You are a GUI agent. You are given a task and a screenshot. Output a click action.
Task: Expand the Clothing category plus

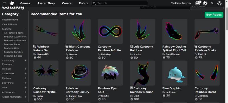[x=26, y=78]
